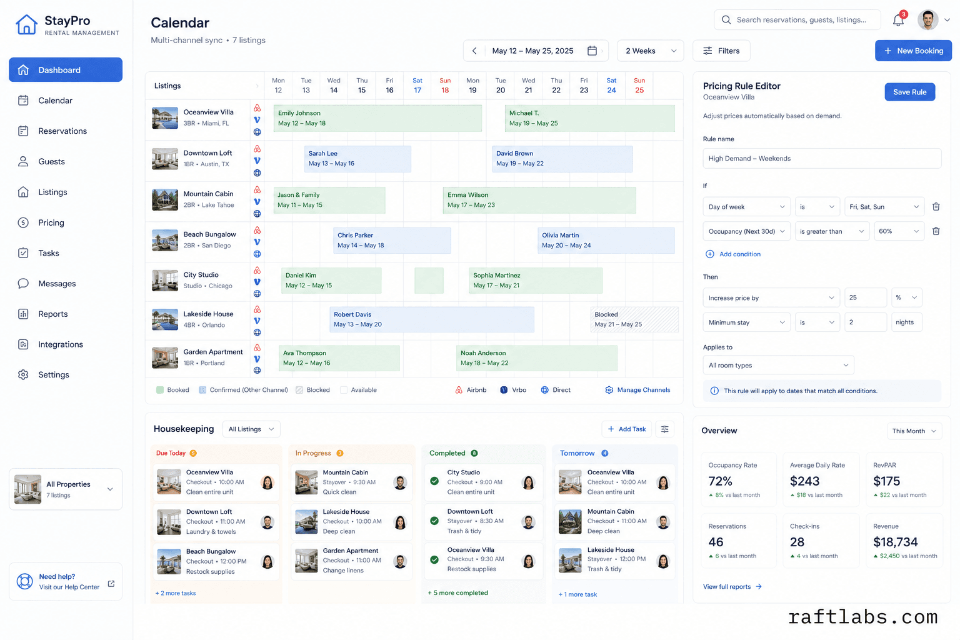Click the New Booking button
This screenshot has height=640, width=960.
click(x=913, y=51)
